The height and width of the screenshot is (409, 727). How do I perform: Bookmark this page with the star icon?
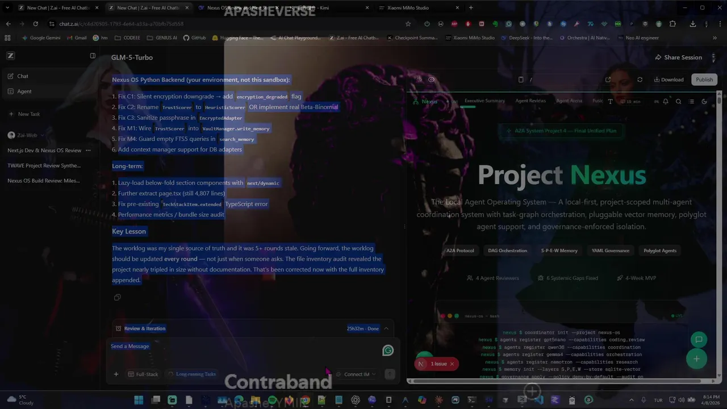(x=408, y=24)
